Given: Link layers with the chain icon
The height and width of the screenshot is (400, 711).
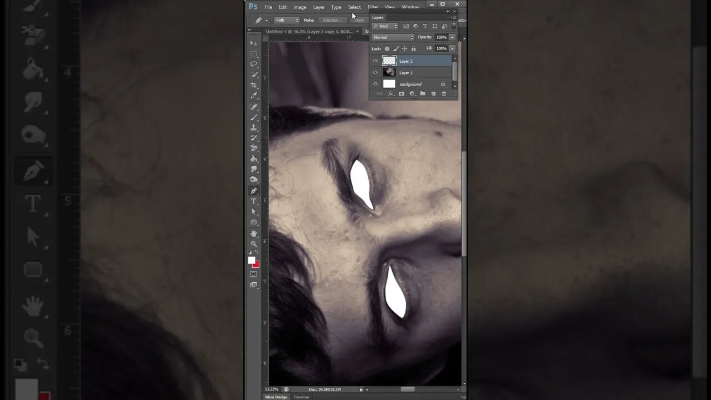Looking at the screenshot, I should click(x=380, y=94).
